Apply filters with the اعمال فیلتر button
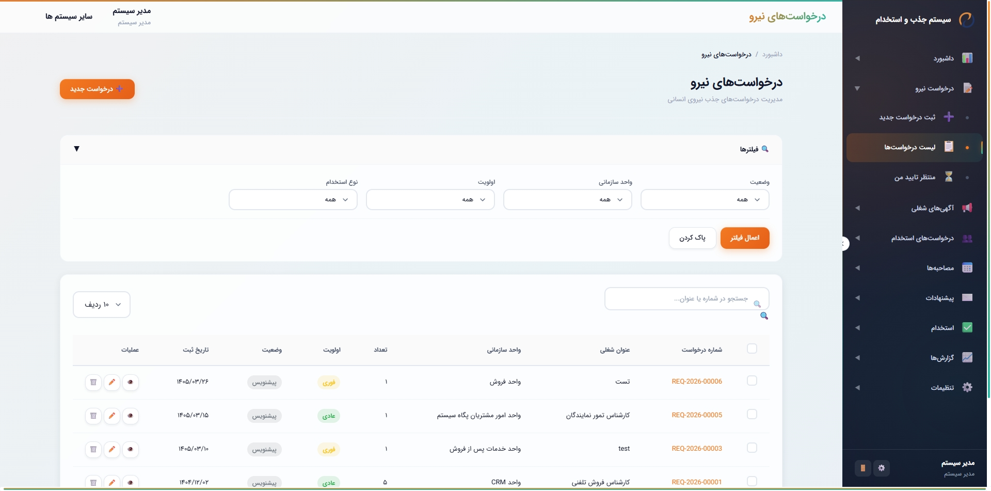The height and width of the screenshot is (491, 991). [x=745, y=238]
